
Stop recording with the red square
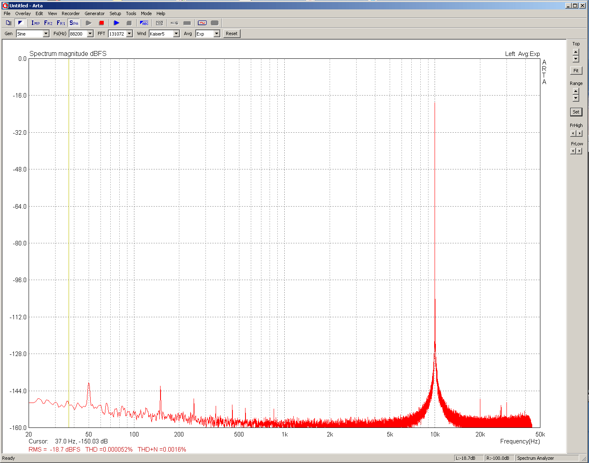click(101, 23)
